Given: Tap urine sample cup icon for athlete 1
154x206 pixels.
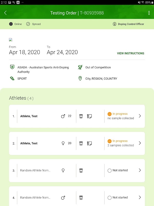Looking at the screenshot, I should tap(81, 116).
